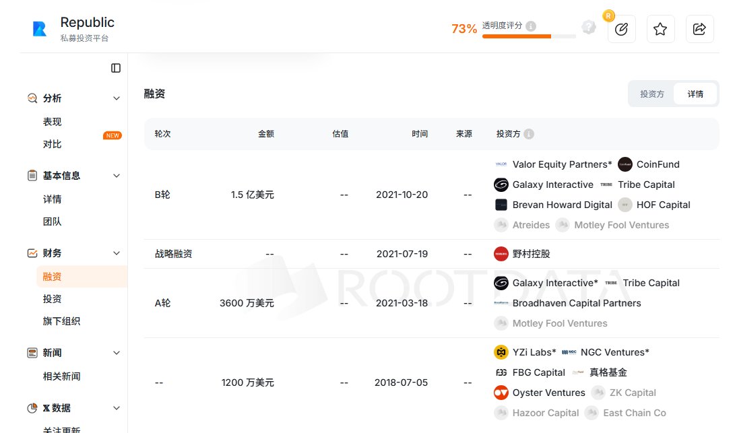
Task: Click the X 数据 section icon
Action: click(x=32, y=408)
